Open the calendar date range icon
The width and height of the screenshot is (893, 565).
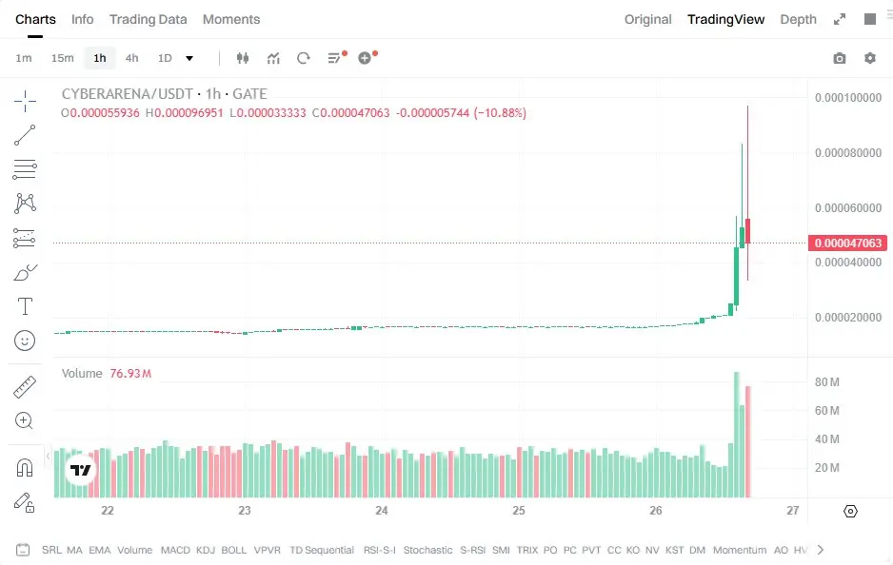coord(23,550)
